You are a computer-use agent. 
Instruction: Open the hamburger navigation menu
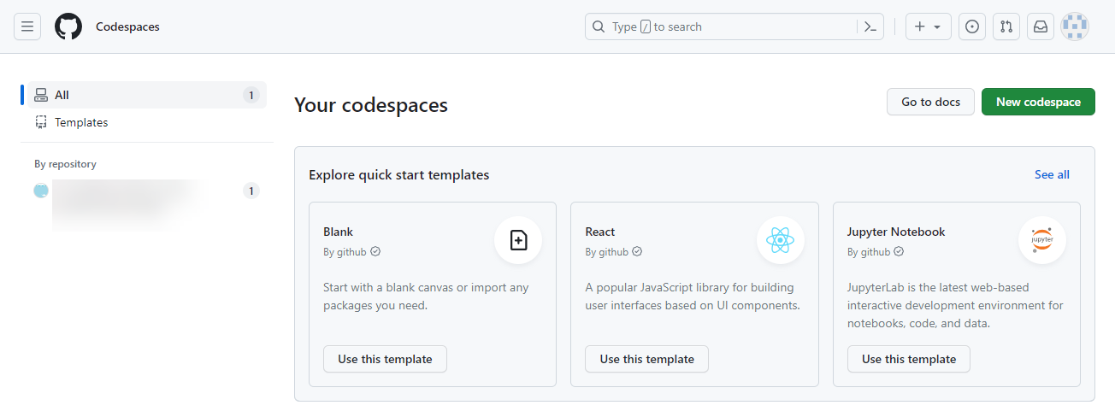(x=27, y=26)
